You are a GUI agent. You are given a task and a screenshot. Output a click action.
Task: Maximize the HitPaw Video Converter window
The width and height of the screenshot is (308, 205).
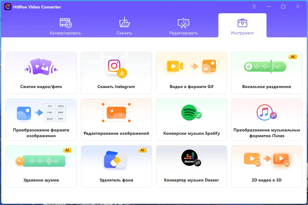click(x=283, y=7)
